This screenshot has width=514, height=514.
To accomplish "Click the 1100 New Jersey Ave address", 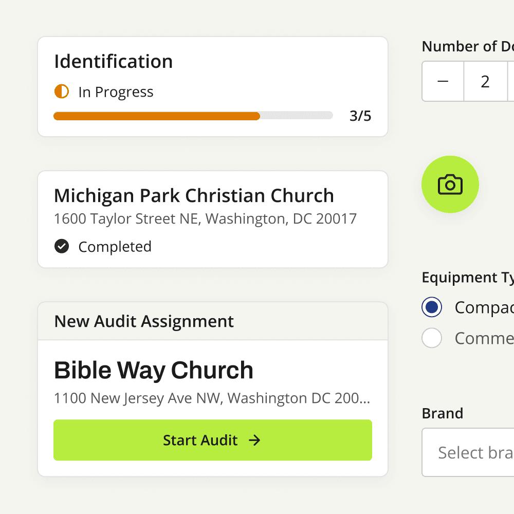I will [212, 398].
